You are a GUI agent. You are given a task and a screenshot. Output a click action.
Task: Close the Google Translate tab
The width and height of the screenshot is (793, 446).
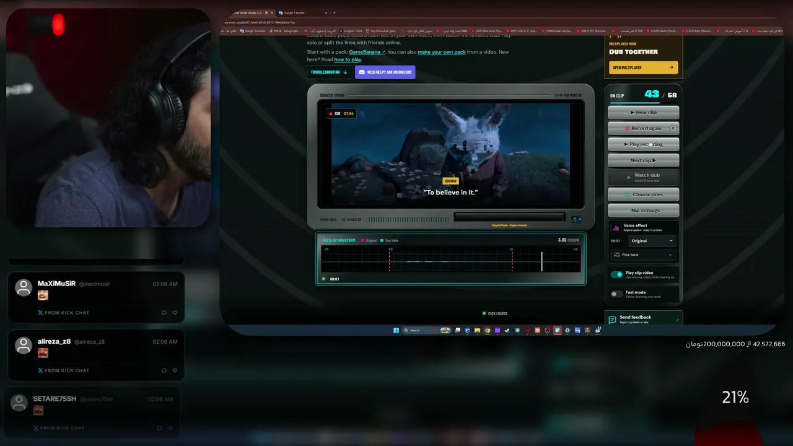[326, 12]
